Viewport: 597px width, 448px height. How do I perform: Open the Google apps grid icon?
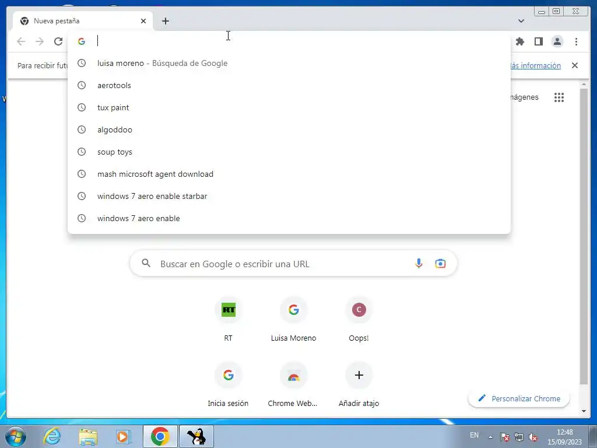coord(559,97)
